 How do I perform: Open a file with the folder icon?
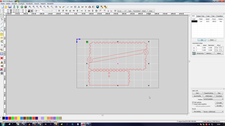[6, 7]
